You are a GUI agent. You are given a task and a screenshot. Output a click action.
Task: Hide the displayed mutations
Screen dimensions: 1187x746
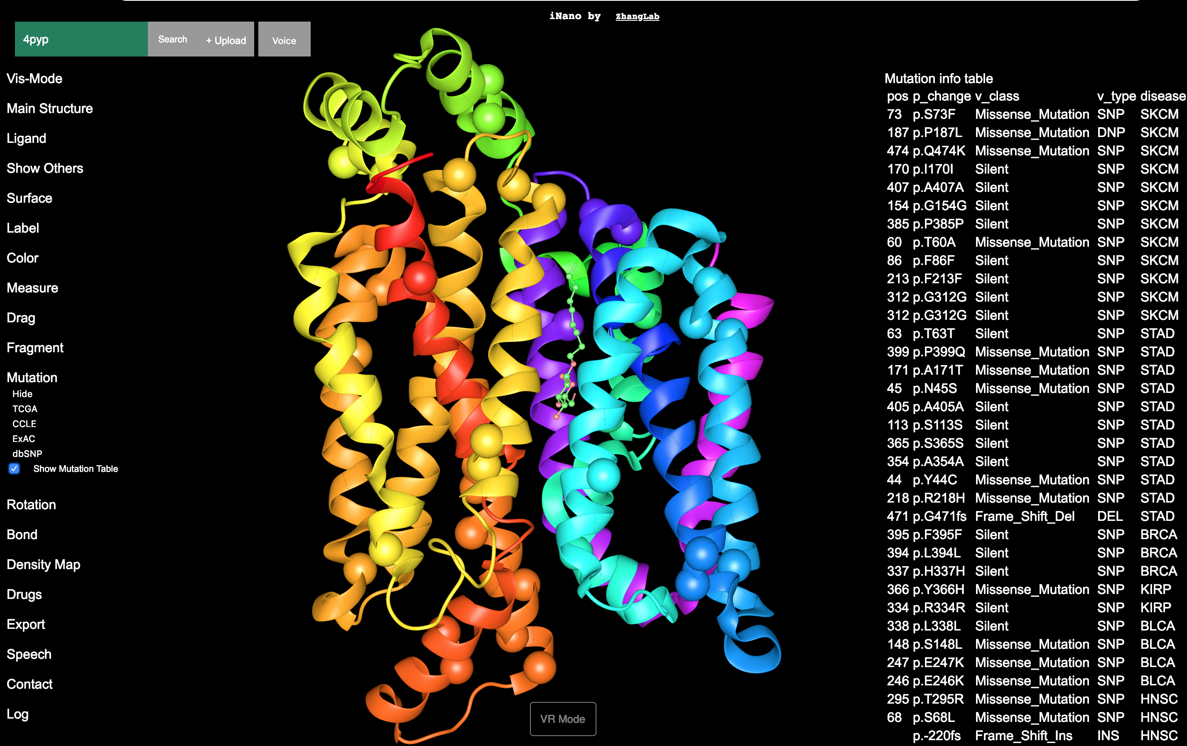point(22,393)
